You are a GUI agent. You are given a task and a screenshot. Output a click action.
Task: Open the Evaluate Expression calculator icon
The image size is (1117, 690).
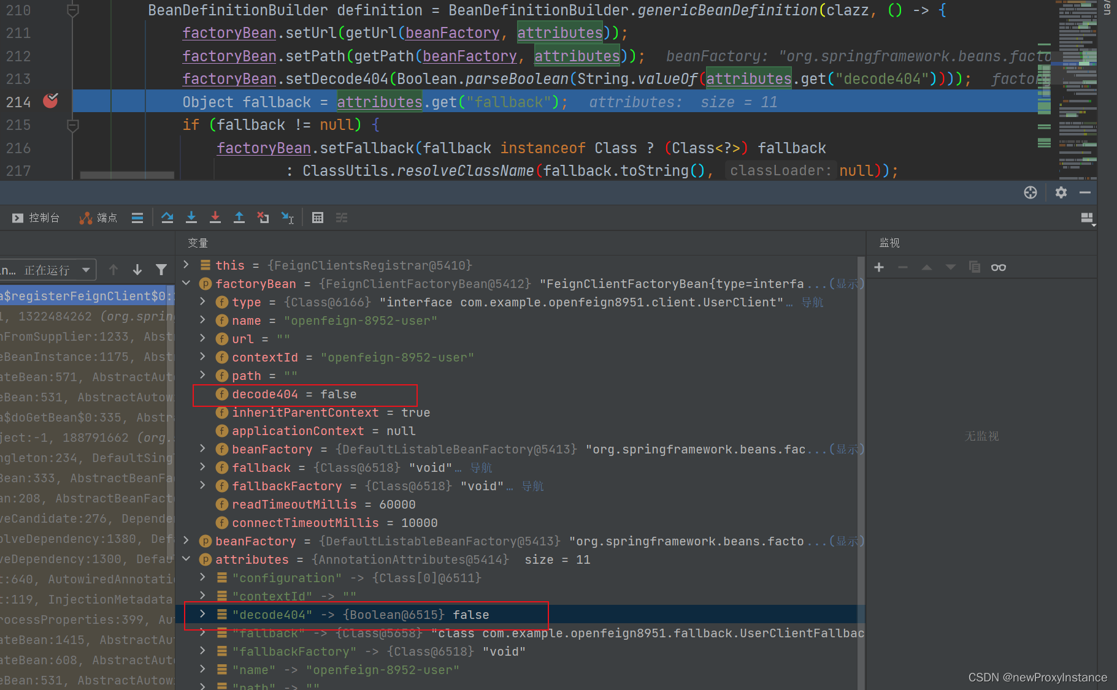pos(318,218)
